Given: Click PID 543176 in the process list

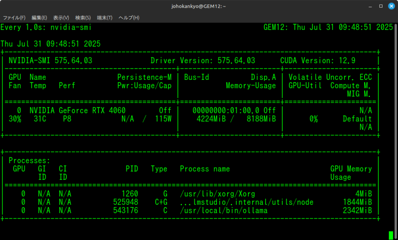Looking at the screenshot, I should tap(126, 211).
